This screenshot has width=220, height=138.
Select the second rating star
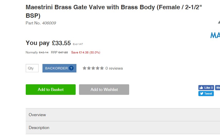click(89, 68)
